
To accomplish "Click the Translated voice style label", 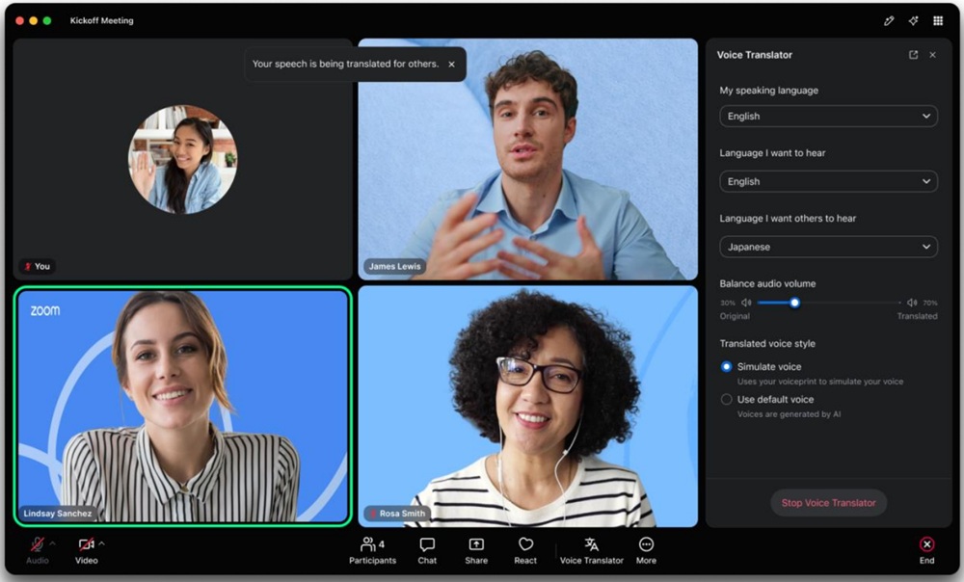I will tap(767, 344).
